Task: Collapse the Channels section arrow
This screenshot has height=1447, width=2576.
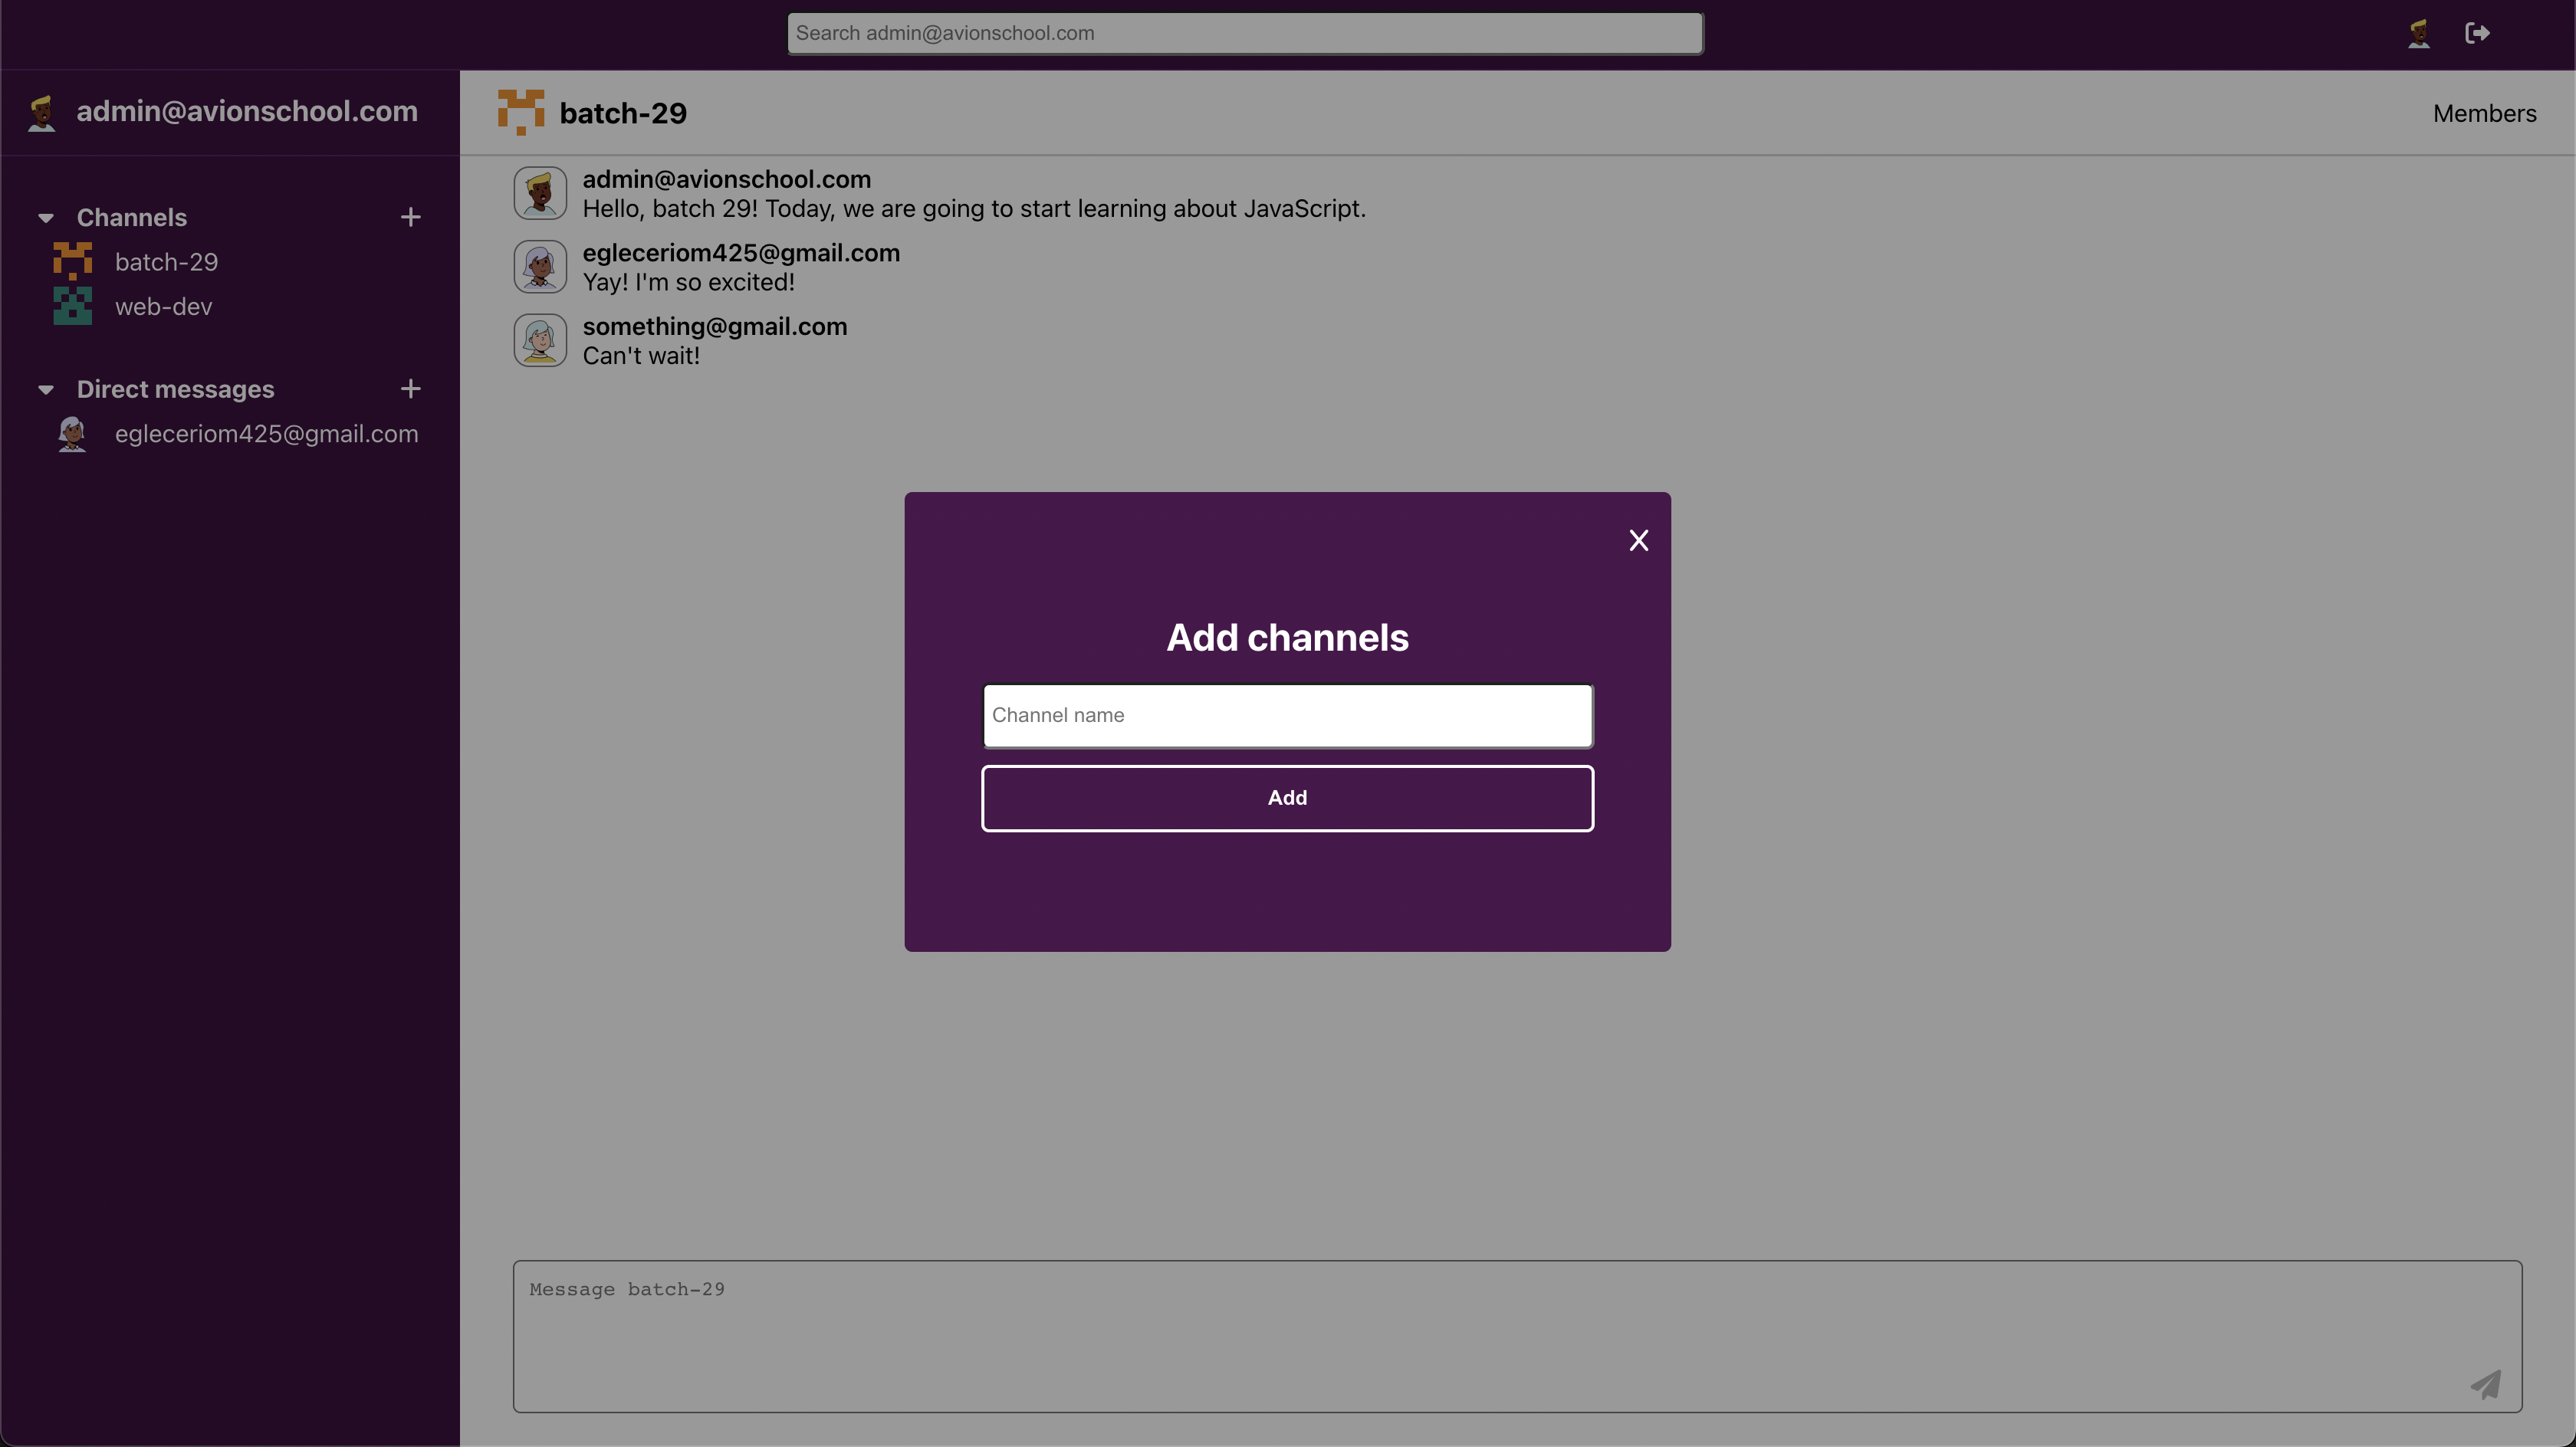Action: coord(46,218)
